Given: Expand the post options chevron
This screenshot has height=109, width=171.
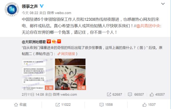Looking at the screenshot, I should pos(163,4).
